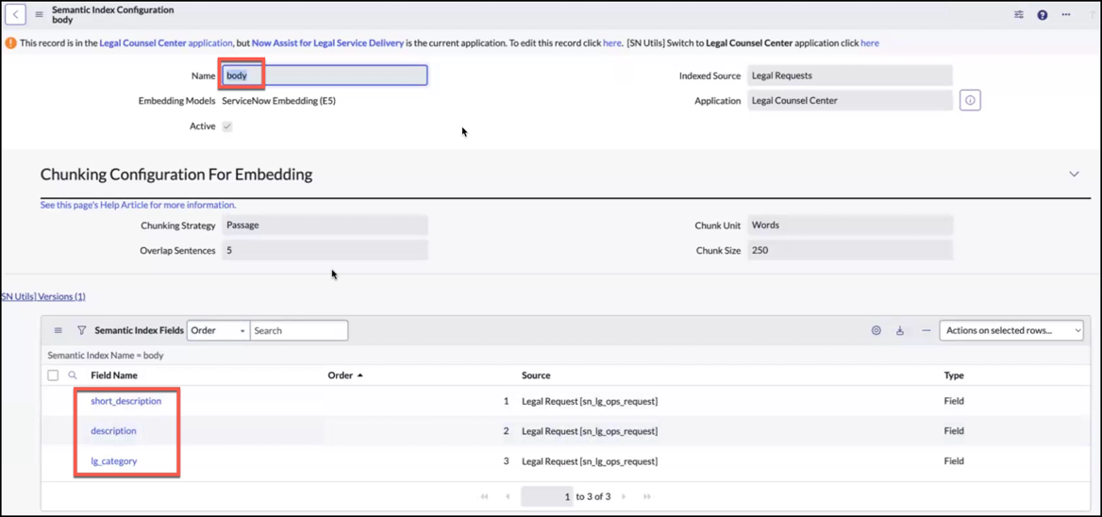This screenshot has height=517, width=1102.
Task: Click the first 'here' link to edit record
Action: point(612,42)
